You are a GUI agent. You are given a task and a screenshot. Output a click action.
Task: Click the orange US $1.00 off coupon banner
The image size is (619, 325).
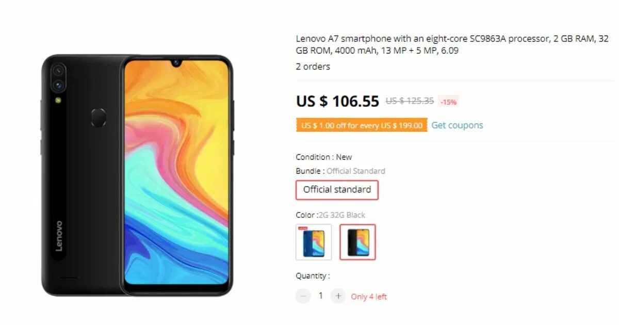click(x=362, y=125)
